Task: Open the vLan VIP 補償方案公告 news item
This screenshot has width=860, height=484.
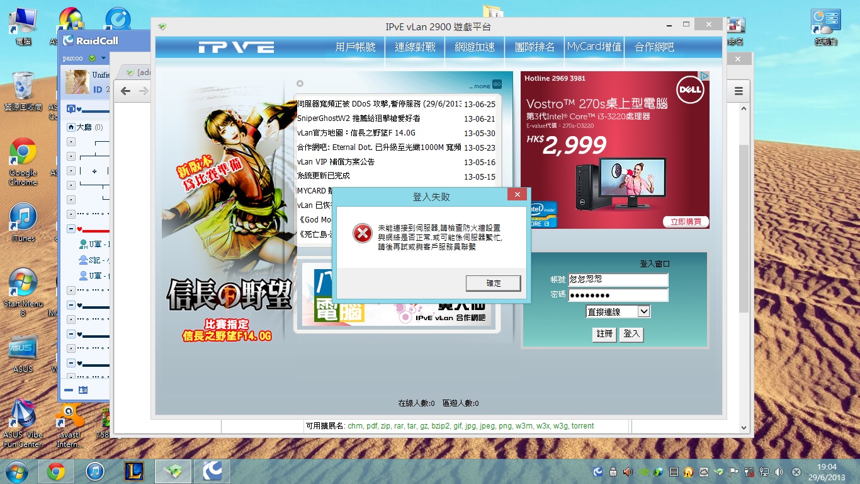Action: pyautogui.click(x=336, y=162)
